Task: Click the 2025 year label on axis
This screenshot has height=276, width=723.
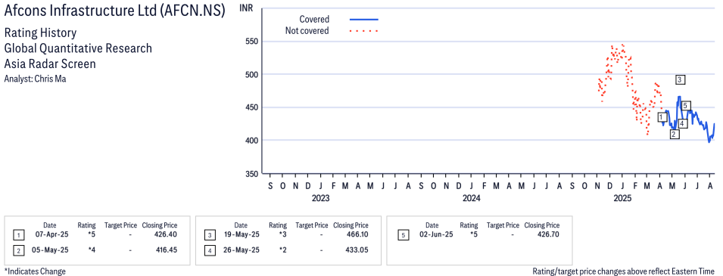Action: click(622, 199)
